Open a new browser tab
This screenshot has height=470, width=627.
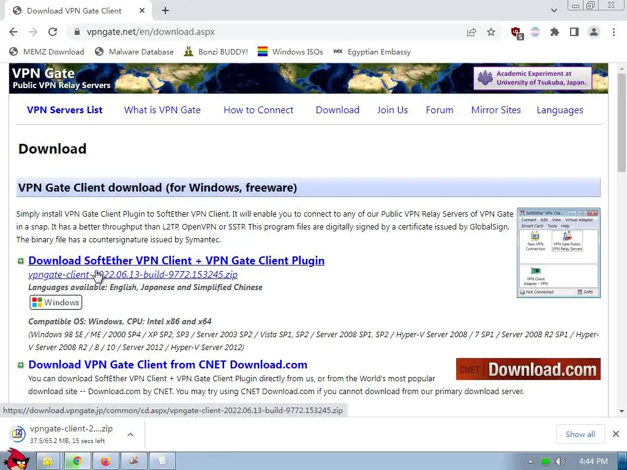(165, 11)
